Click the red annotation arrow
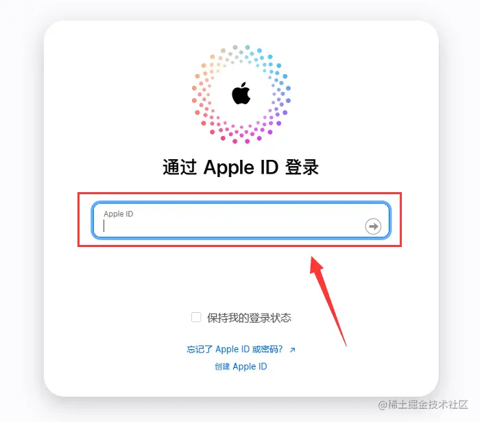This screenshot has height=422, width=480. click(327, 301)
